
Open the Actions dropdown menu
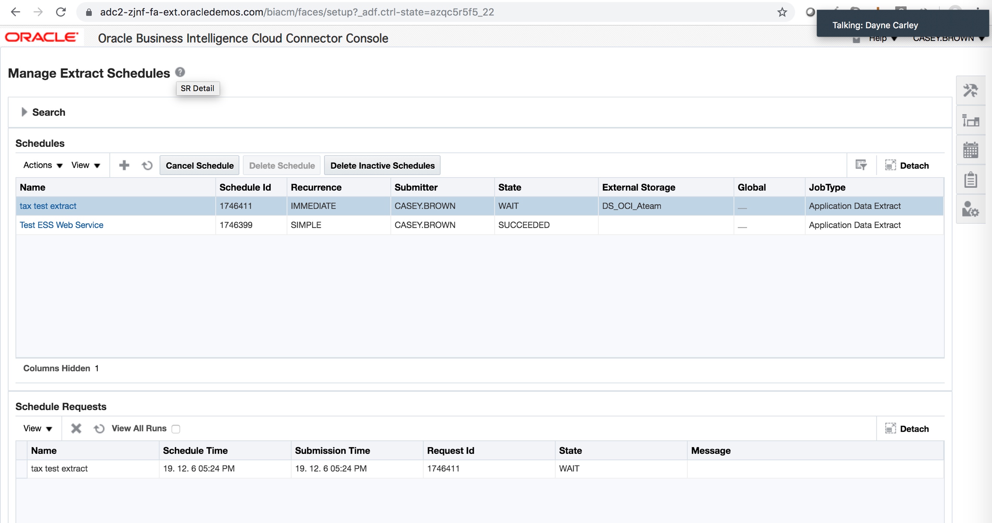(x=42, y=165)
